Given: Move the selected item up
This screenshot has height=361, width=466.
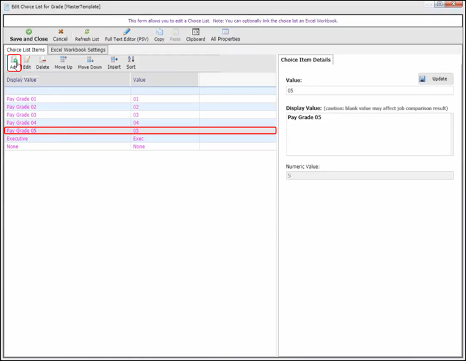Looking at the screenshot, I should [x=63, y=63].
